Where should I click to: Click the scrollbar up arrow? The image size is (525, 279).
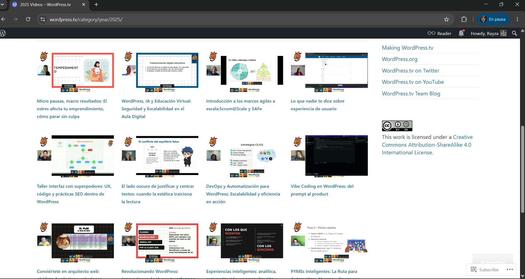click(x=522, y=31)
